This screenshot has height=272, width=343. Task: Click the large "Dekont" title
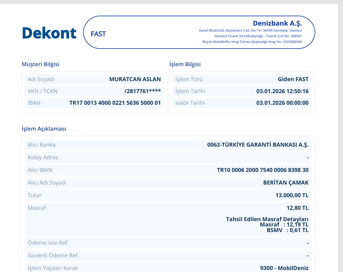pyautogui.click(x=49, y=33)
